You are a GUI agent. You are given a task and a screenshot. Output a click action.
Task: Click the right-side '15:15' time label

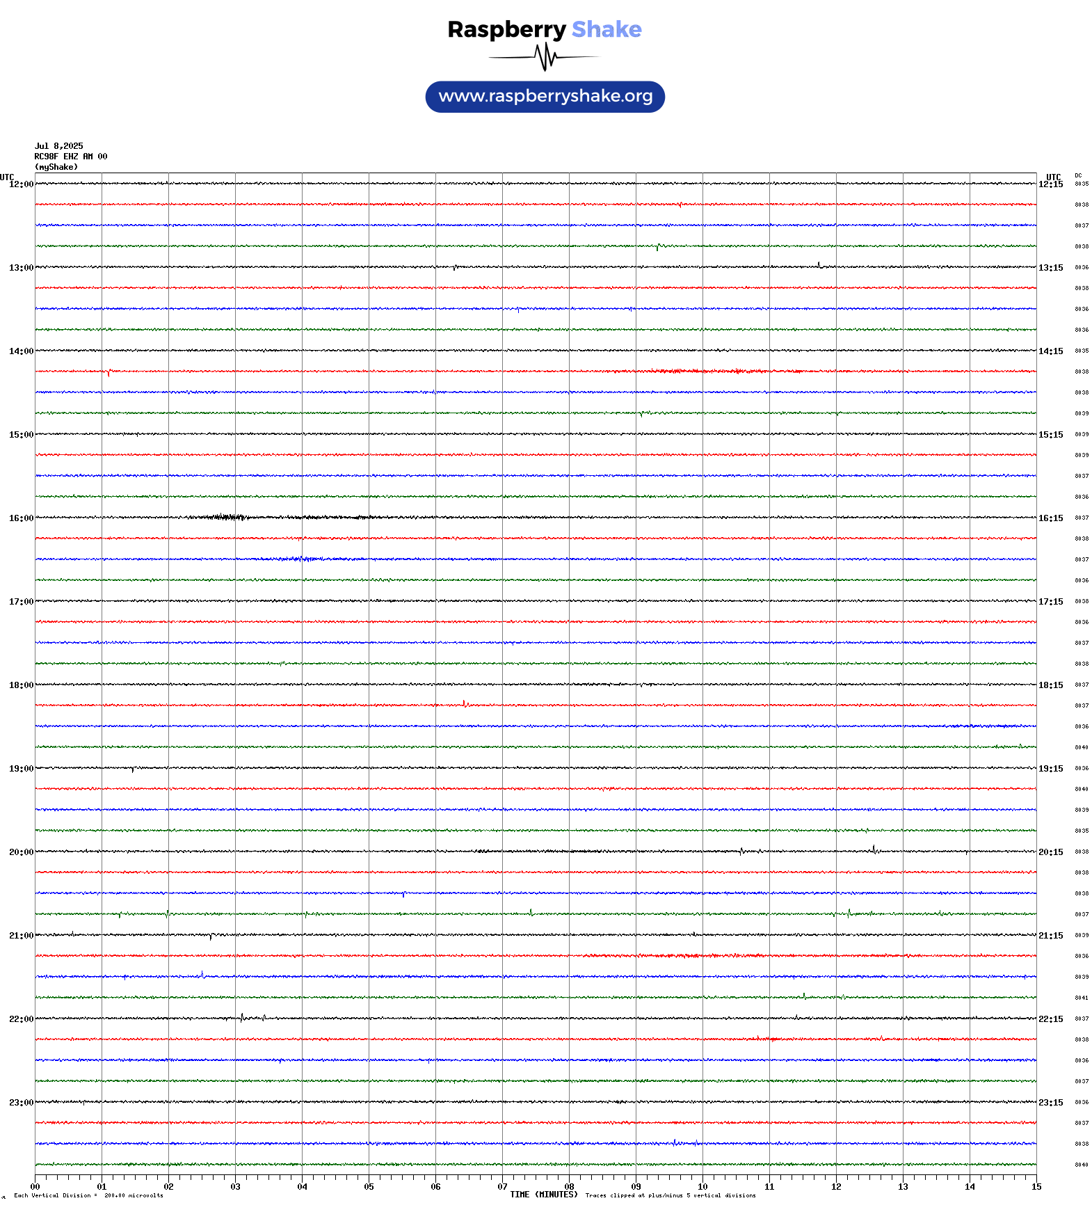pyautogui.click(x=1050, y=435)
